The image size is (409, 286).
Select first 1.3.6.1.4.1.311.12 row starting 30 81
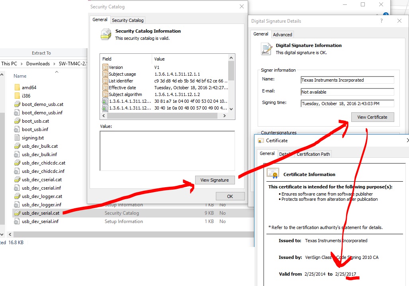point(165,101)
